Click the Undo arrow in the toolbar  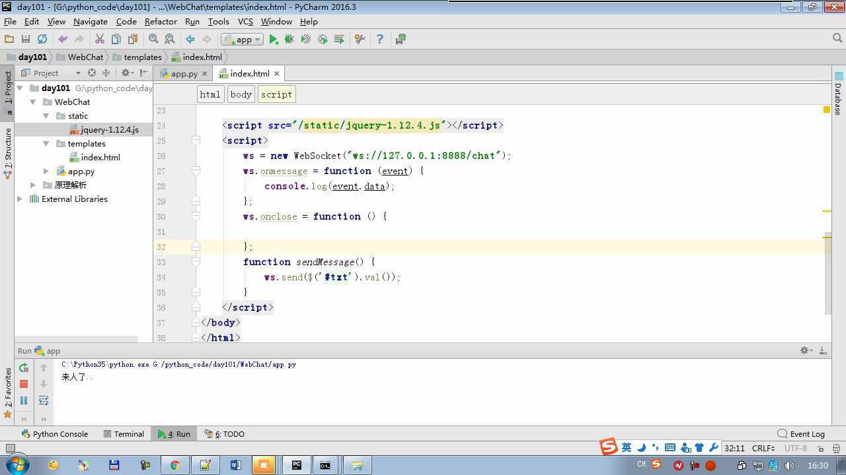coord(63,40)
